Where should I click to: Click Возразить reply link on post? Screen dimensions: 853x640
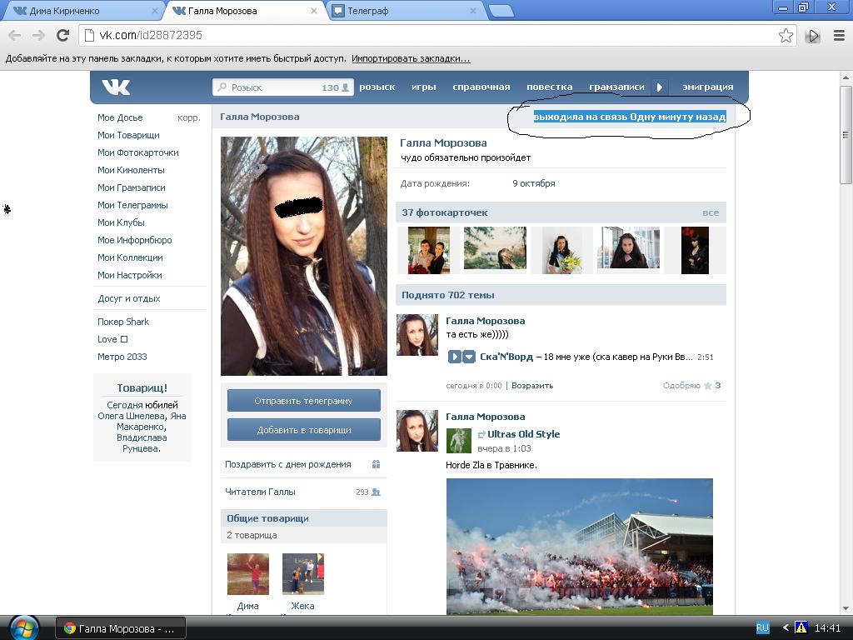pos(532,385)
